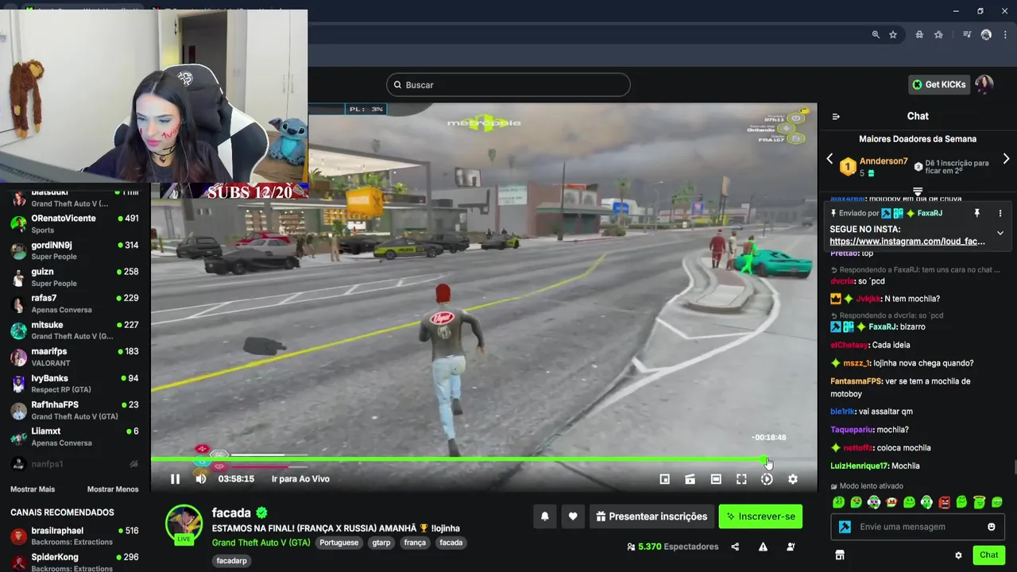Open brasilraphael recommended channel

(75, 536)
